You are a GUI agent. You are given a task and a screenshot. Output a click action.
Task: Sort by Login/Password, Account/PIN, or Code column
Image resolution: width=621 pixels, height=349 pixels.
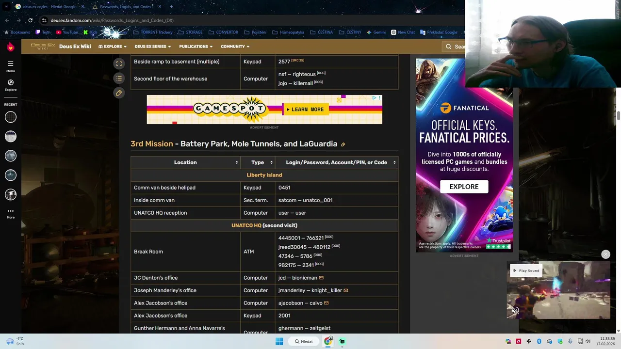(x=337, y=162)
